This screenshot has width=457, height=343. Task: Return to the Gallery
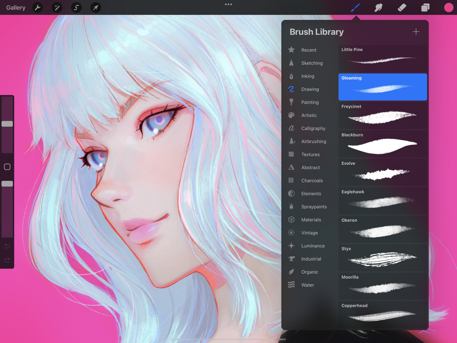[16, 8]
